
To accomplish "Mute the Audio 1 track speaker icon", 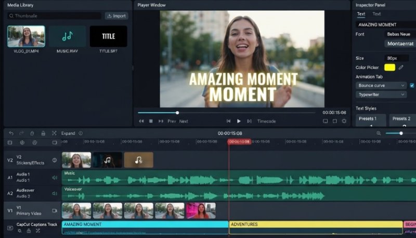I will tap(55, 178).
